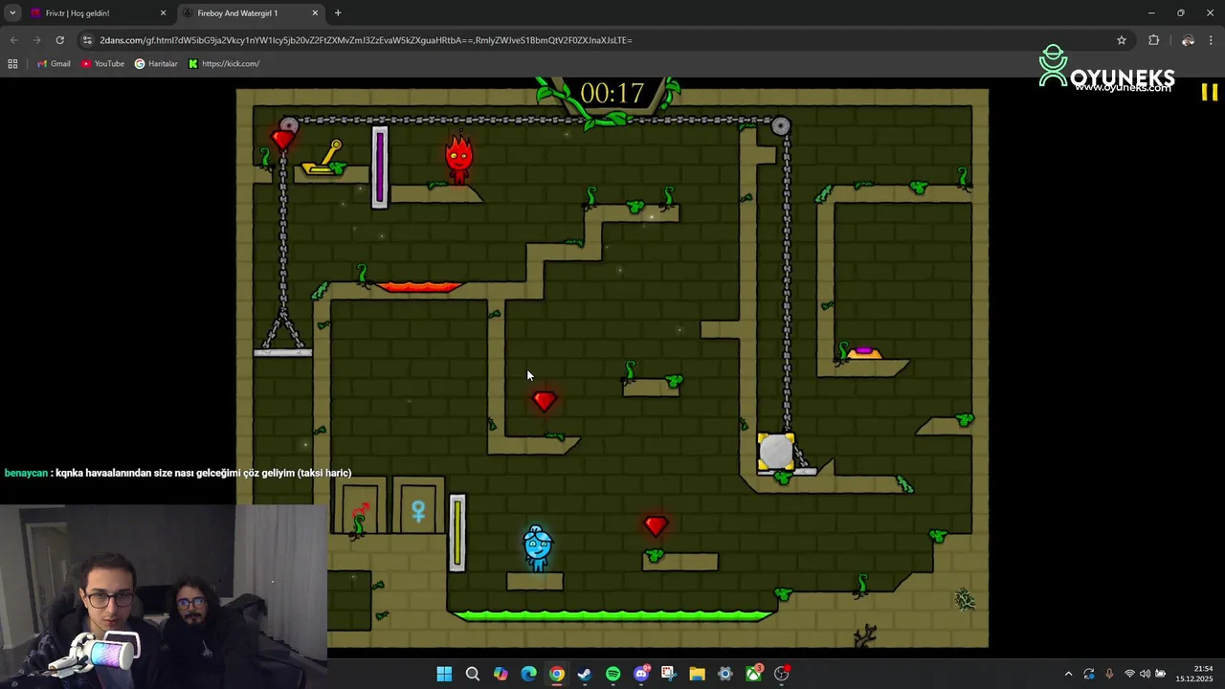Collect the red diamond next to the mouse cursor

(545, 402)
